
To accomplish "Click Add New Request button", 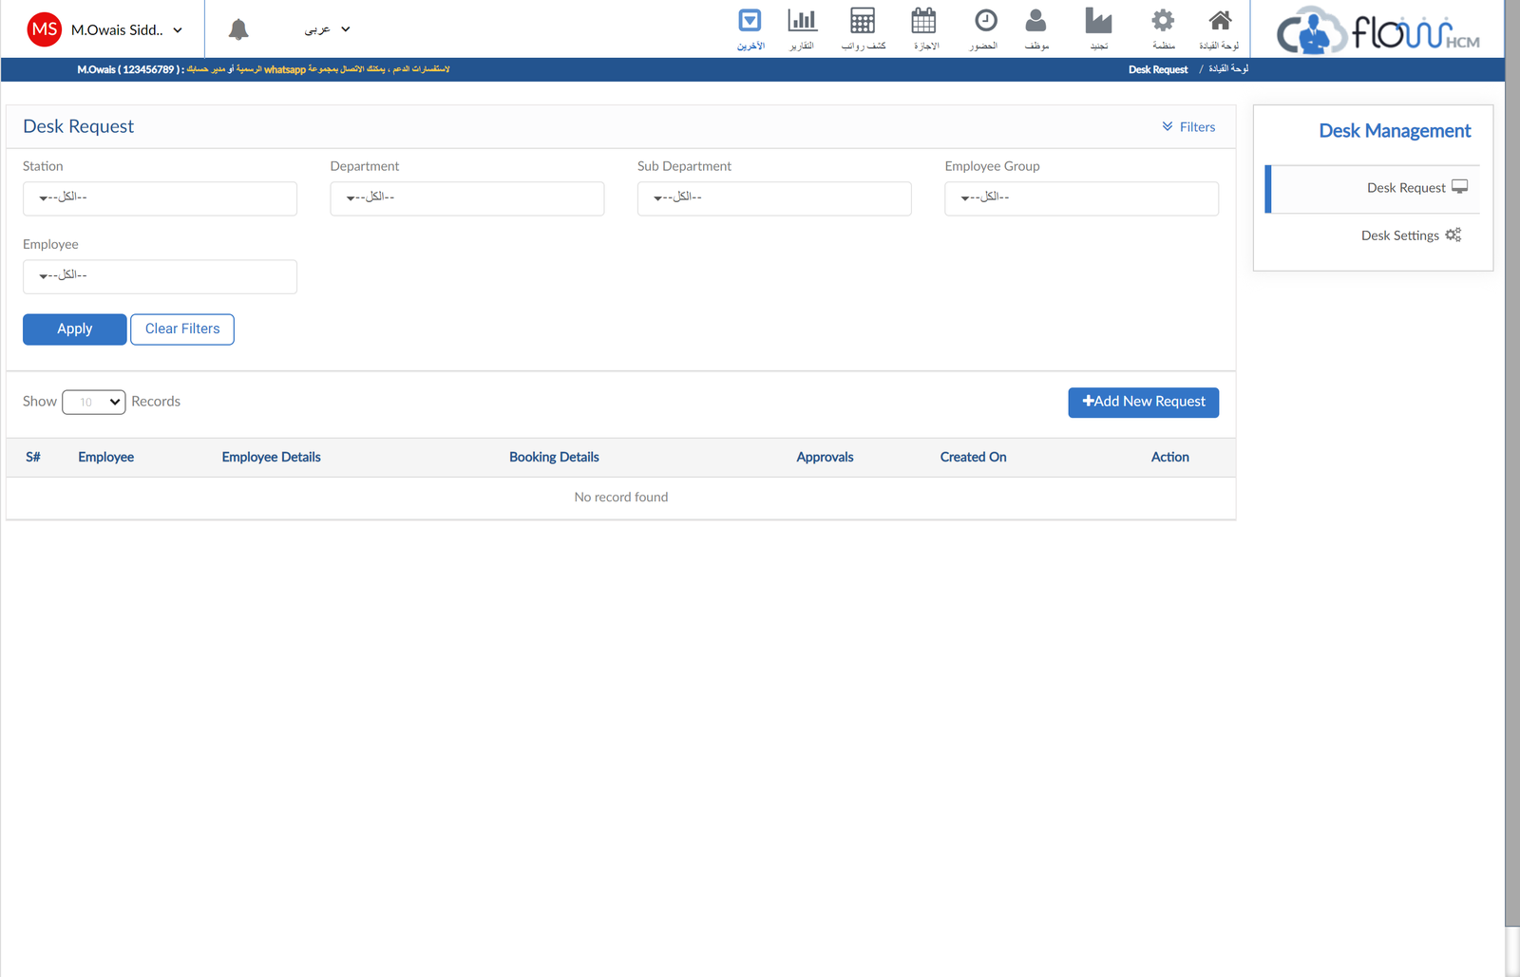I will point(1143,403).
